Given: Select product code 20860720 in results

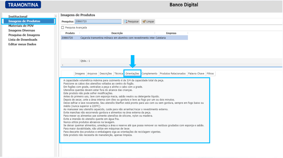Looking at the screenshot, I should pyautogui.click(x=67, y=38).
